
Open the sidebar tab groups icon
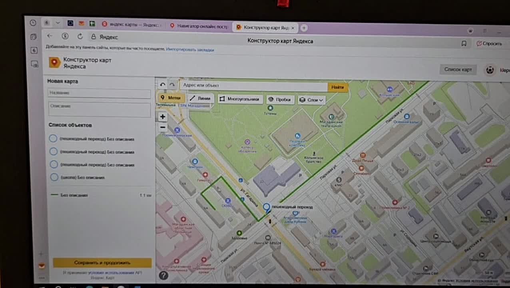click(34, 37)
